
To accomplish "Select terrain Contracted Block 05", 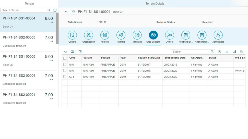I will (28, 42).
